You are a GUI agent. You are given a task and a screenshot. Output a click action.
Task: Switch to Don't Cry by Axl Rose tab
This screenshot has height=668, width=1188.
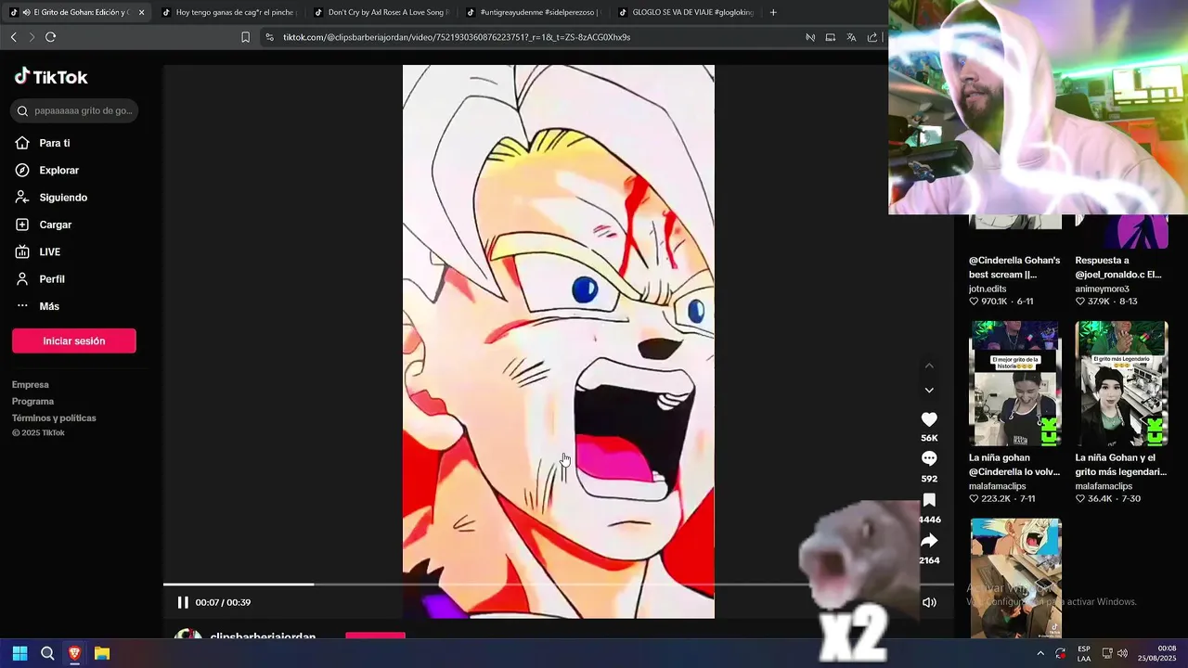point(381,12)
